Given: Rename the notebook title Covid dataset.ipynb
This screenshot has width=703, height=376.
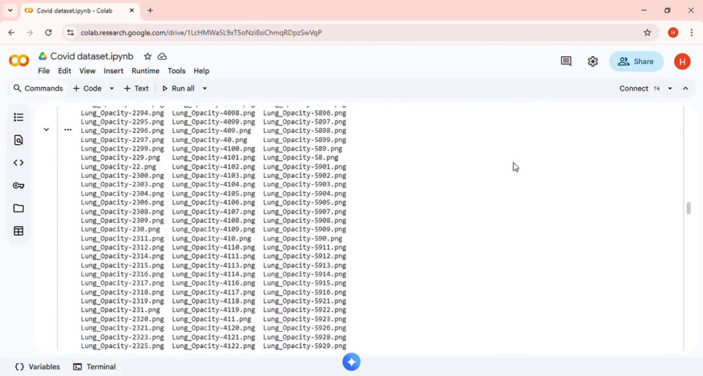Looking at the screenshot, I should (x=92, y=56).
